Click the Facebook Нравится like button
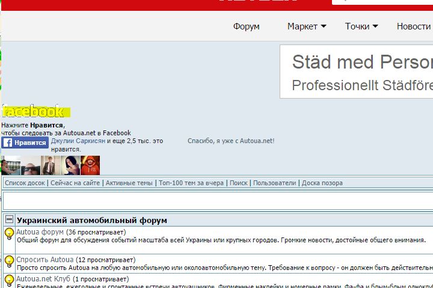This screenshot has height=288, width=433. pos(25,143)
